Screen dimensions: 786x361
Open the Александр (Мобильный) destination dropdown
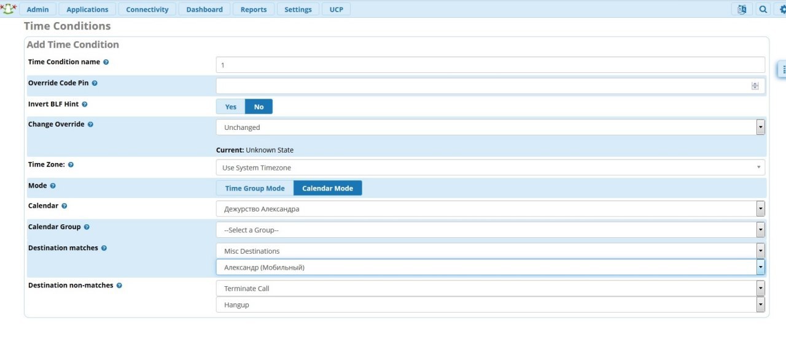tap(491, 267)
